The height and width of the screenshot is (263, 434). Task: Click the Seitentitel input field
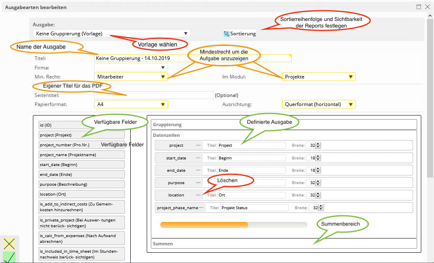pos(154,95)
